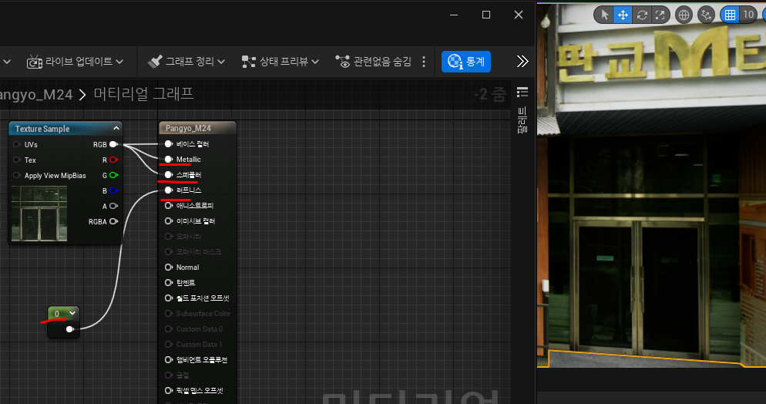Expand the constant 0 node chevron
766x404 pixels.
(x=72, y=313)
